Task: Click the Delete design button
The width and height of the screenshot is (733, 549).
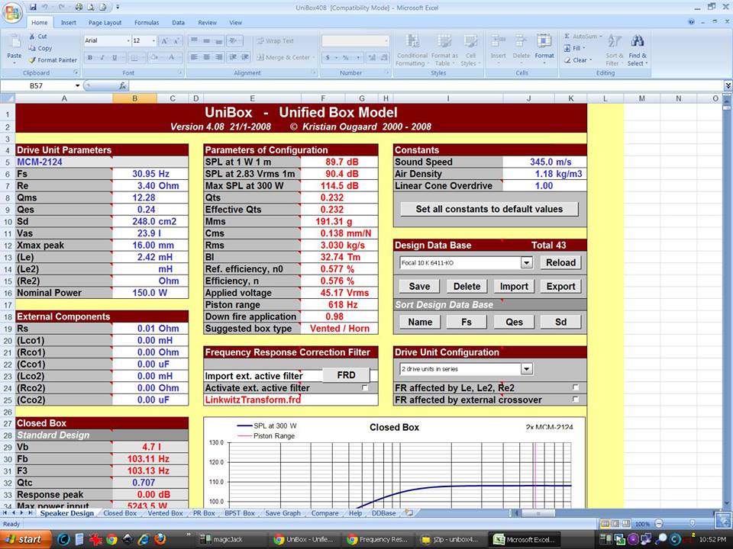Action: tap(467, 287)
